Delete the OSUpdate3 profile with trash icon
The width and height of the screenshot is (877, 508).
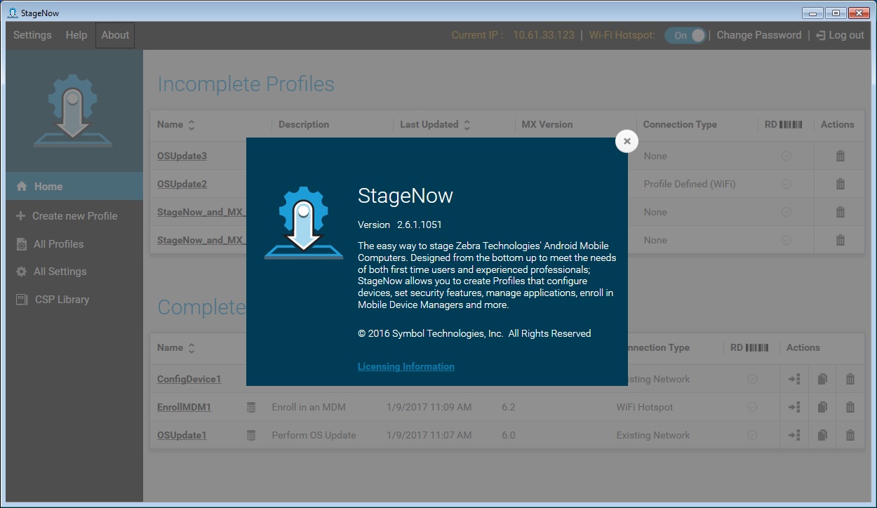[x=840, y=156]
